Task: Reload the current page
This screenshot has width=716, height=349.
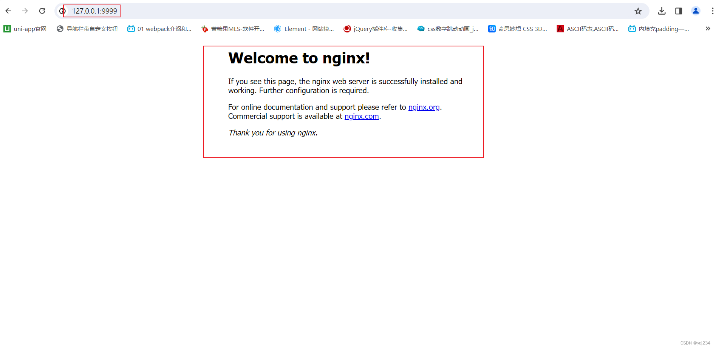Action: pyautogui.click(x=42, y=11)
